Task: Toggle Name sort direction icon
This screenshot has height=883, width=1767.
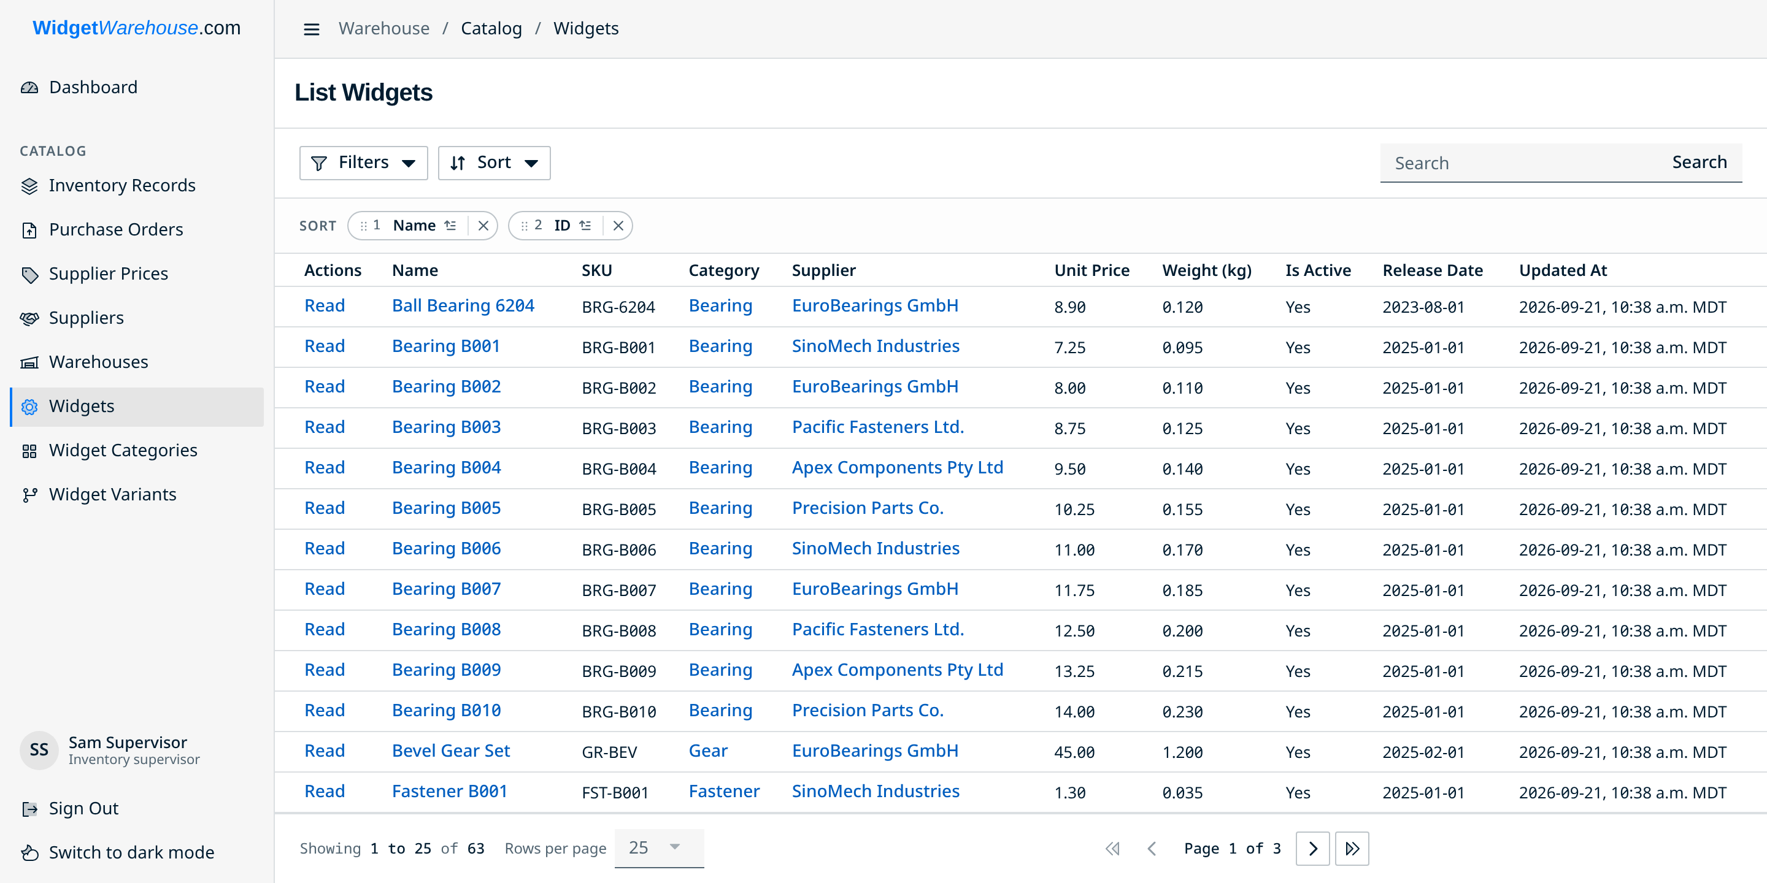Action: (450, 226)
